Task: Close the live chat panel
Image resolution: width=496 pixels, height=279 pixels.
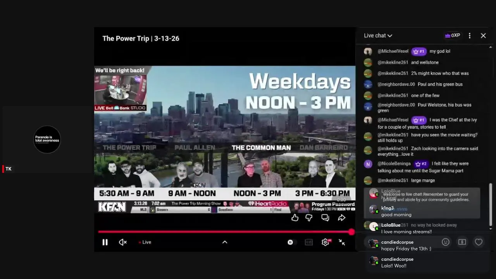Action: pos(483,36)
